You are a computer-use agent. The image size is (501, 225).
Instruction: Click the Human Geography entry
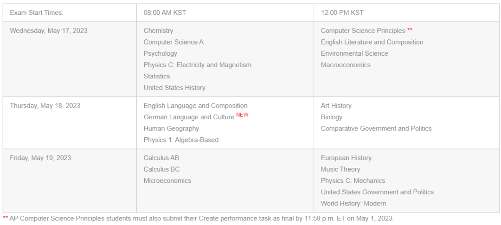point(171,129)
